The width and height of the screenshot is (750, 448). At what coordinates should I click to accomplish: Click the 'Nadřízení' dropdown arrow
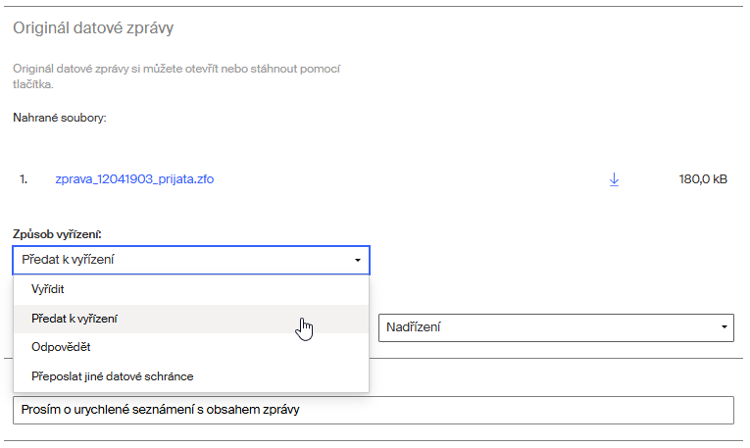pos(724,327)
